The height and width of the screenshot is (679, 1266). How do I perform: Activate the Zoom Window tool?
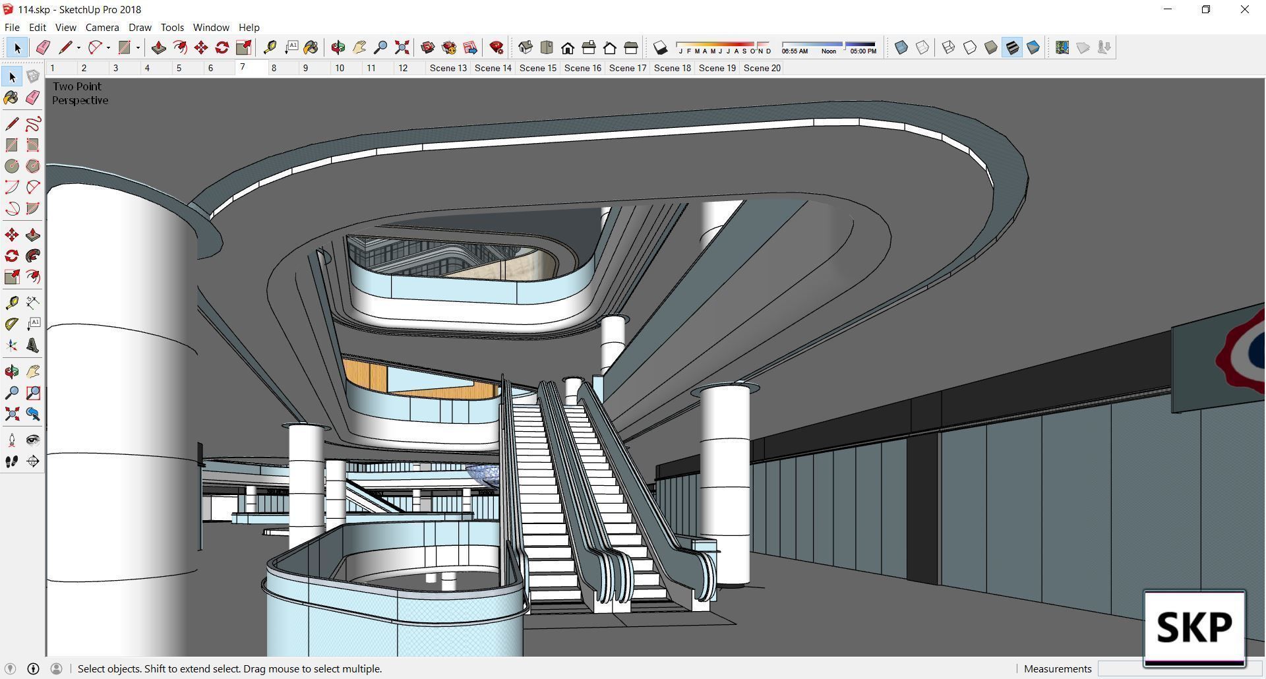(x=33, y=393)
